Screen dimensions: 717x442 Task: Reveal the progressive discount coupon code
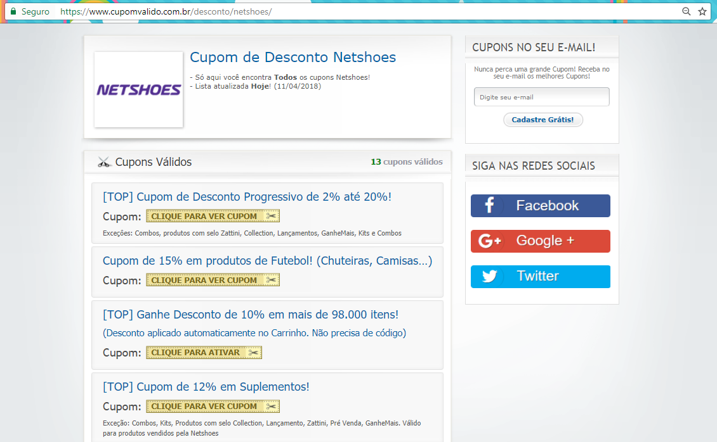point(213,215)
